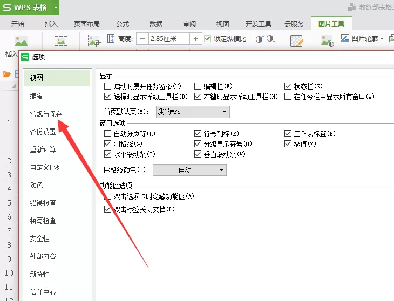
Task: Open the 云服务 tab
Action: (x=294, y=24)
